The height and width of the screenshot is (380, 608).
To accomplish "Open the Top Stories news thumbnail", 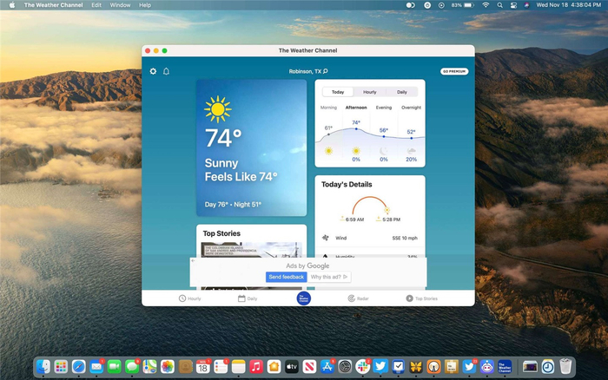I will 251,250.
